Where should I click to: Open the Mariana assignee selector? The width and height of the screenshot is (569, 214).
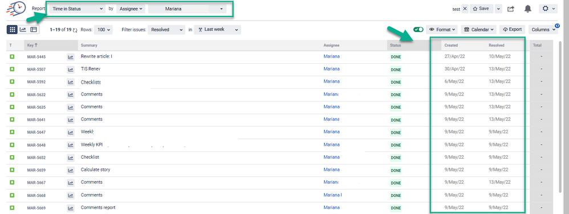(x=187, y=9)
